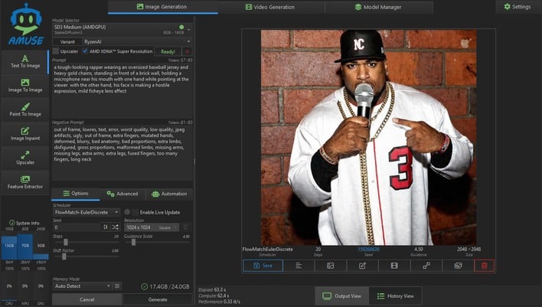This screenshot has width=542, height=307.
Task: Open the FlowMatch-EulerDiscrete scheduler dropdown
Action: point(86,211)
